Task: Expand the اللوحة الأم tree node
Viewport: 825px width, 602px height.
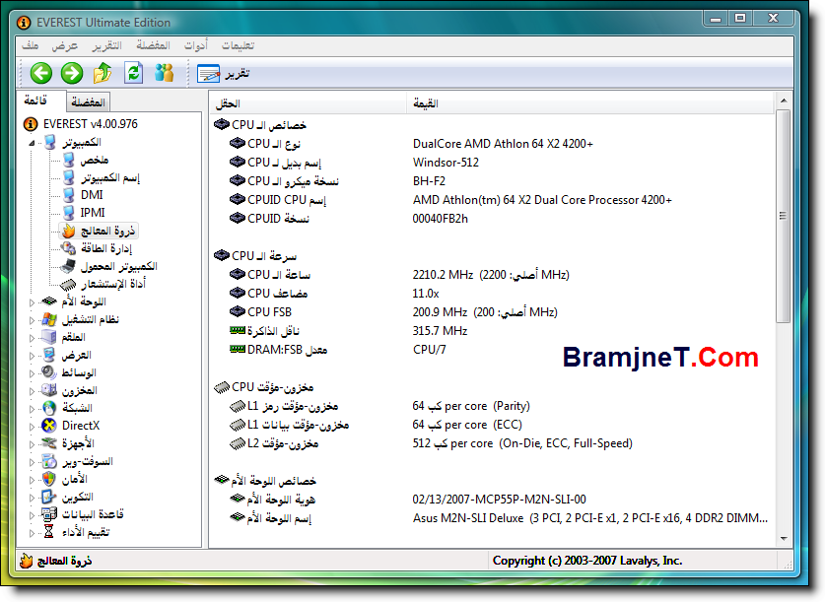Action: pos(32,302)
